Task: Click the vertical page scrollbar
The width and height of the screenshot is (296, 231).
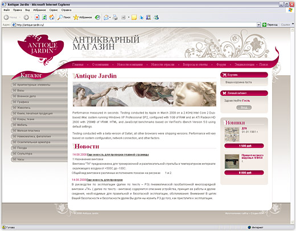Action: [x=293, y=126]
